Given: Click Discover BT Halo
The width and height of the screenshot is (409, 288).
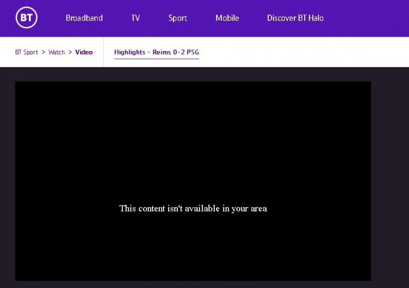Looking at the screenshot, I should 295,18.
